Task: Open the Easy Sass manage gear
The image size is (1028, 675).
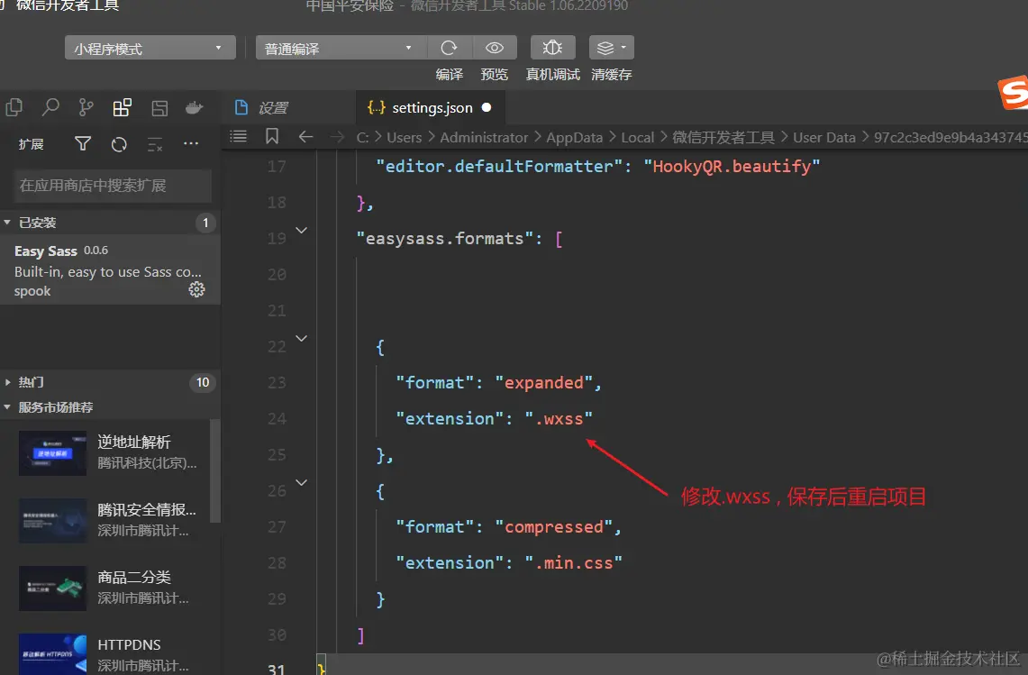Action: coord(196,289)
